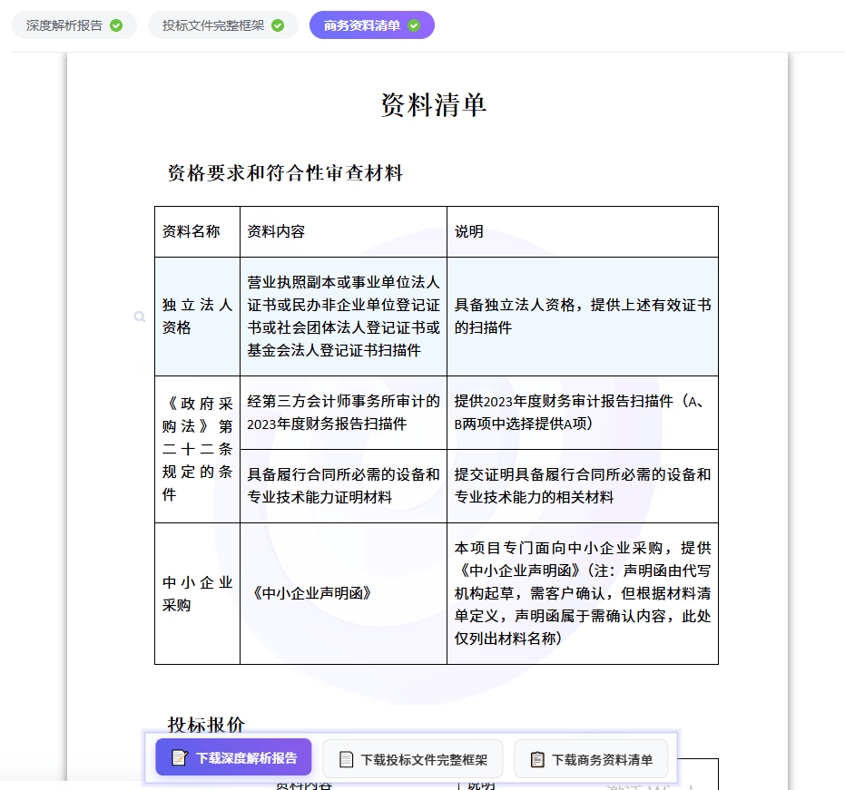845x790 pixels.
Task: Click the 《中小企业声明函》 content cell
Action: click(343, 593)
